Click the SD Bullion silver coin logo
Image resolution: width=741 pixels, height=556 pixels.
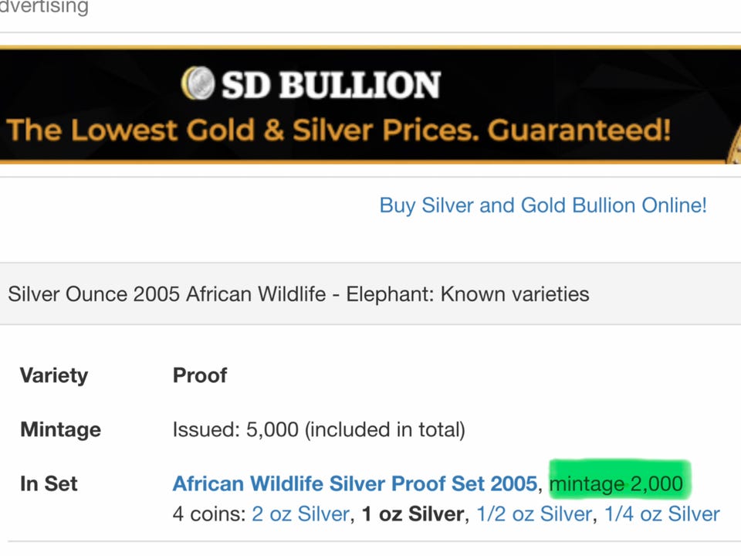[x=196, y=83]
